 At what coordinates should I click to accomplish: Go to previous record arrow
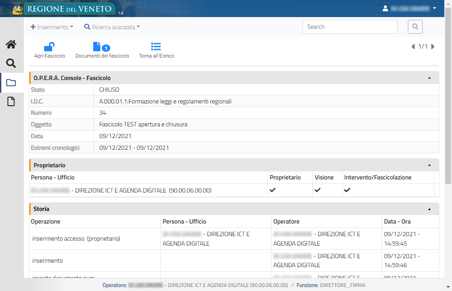click(413, 47)
